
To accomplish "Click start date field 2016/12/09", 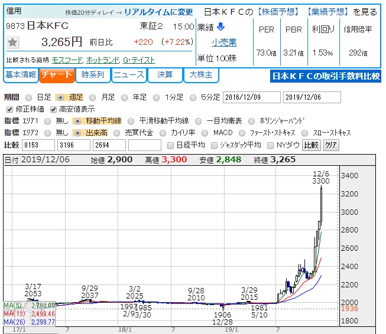I will [252, 97].
